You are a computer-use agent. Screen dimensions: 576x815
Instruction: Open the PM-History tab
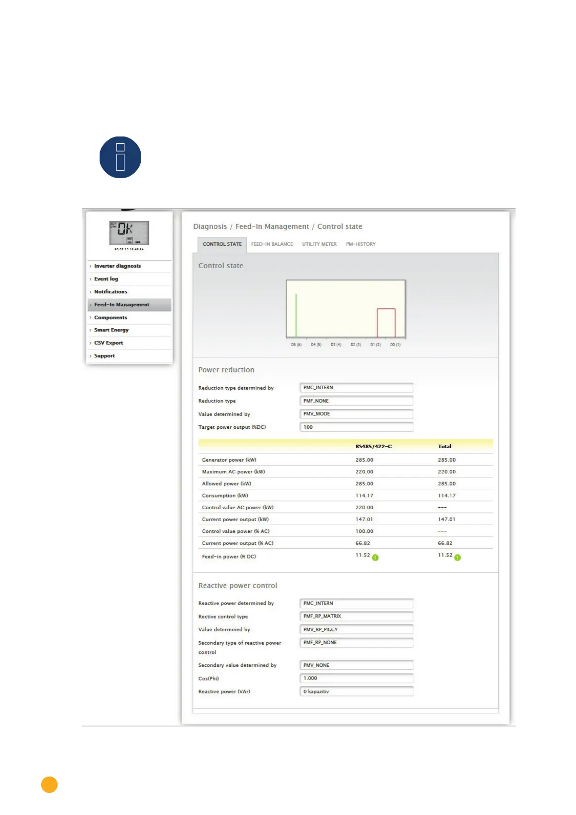[361, 244]
